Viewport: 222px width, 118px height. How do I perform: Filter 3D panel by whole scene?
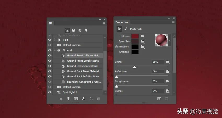67,30
